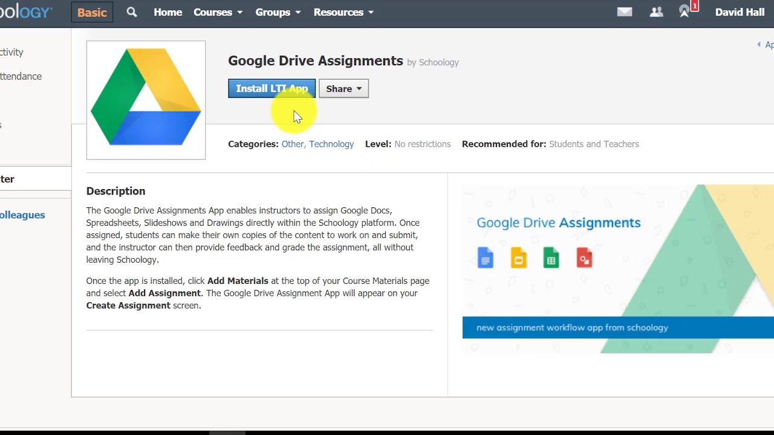Image resolution: width=774 pixels, height=435 pixels.
Task: Open the search magnifier icon
Action: tap(132, 12)
